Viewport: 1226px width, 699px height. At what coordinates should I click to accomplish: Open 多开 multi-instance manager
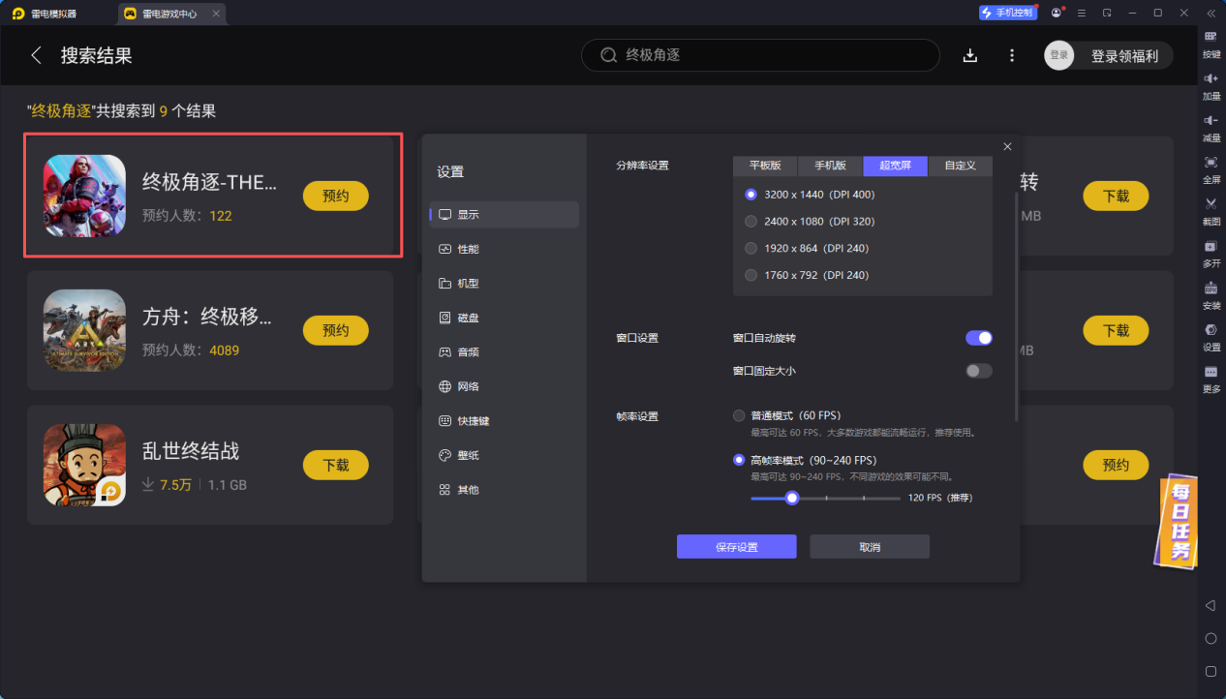pyautogui.click(x=1211, y=254)
